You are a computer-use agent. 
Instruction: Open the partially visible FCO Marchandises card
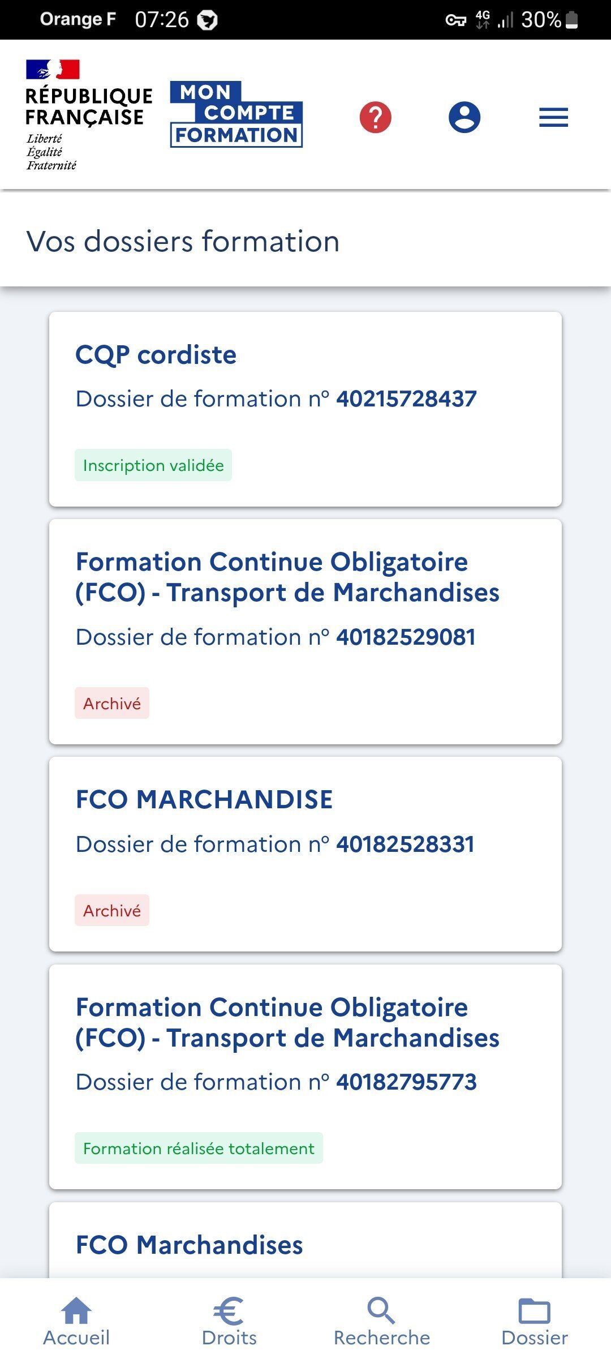pyautogui.click(x=190, y=1245)
